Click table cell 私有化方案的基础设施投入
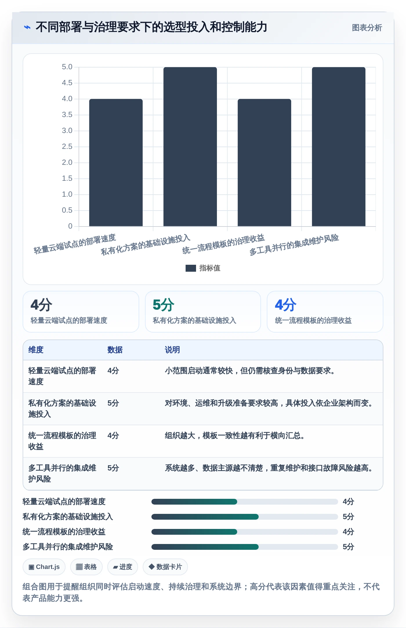The height and width of the screenshot is (628, 406). pyautogui.click(x=62, y=409)
